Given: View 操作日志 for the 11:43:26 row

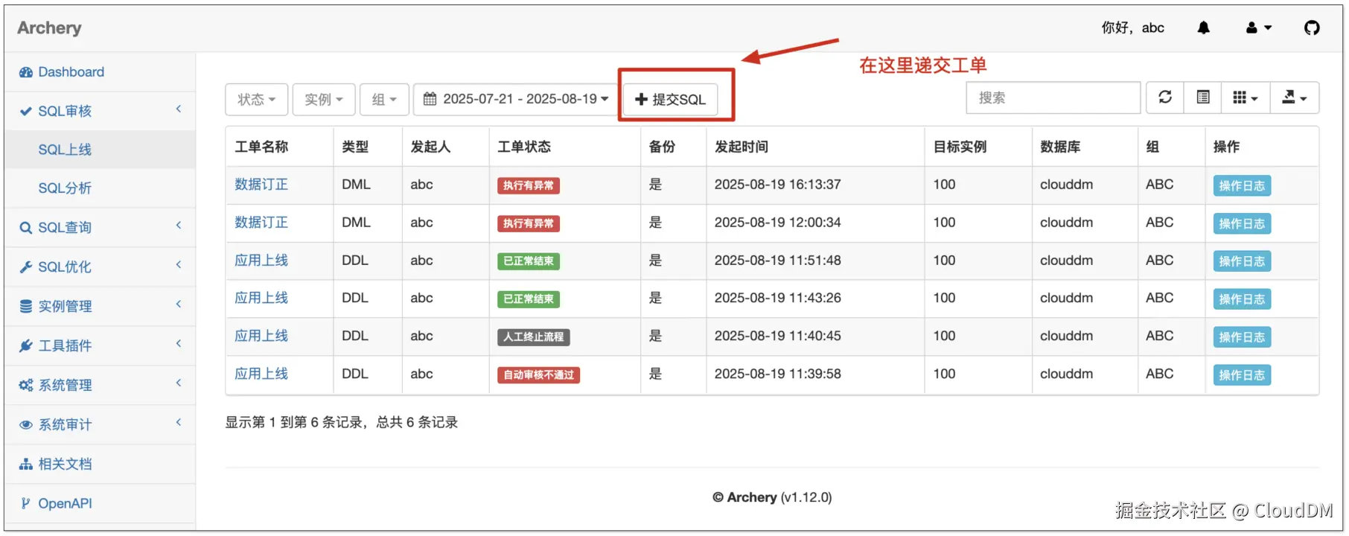Looking at the screenshot, I should (x=1242, y=299).
